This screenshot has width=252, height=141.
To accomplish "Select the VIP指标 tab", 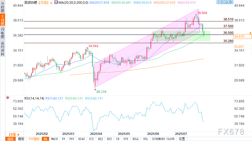I will [34, 139].
